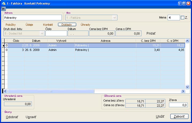Open the Údaje tab

29,25
